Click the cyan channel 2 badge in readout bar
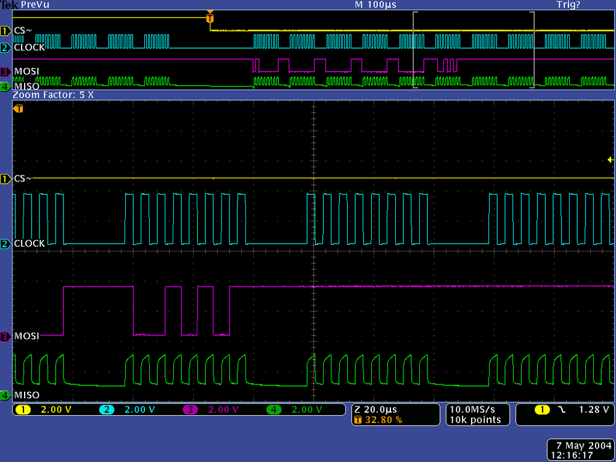Image resolution: width=616 pixels, height=462 pixels. click(x=107, y=410)
